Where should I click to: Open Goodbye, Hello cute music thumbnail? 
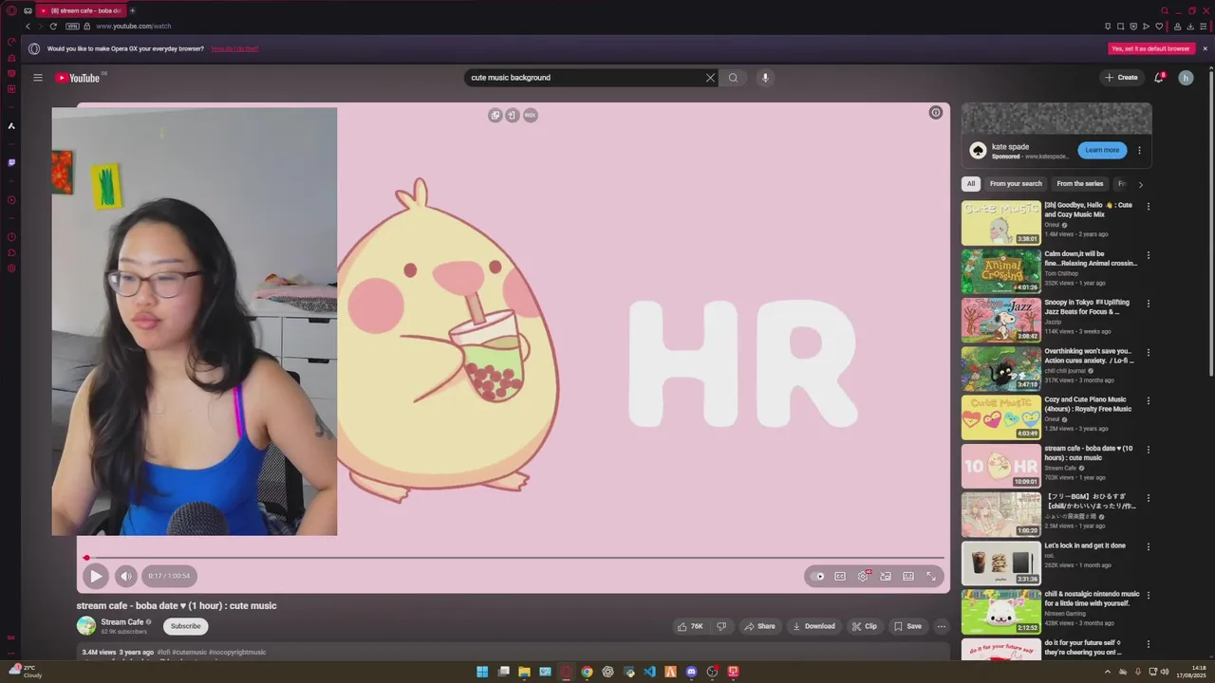coord(1000,223)
